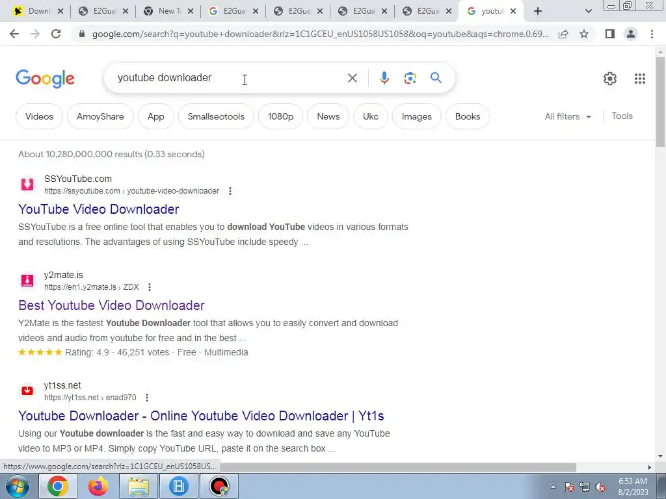The height and width of the screenshot is (499, 666).
Task: Click the network tray icon
Action: [x=585, y=487]
